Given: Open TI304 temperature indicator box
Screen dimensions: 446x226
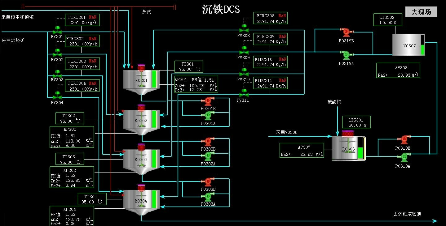Looking at the screenshot, I should (92, 199).
